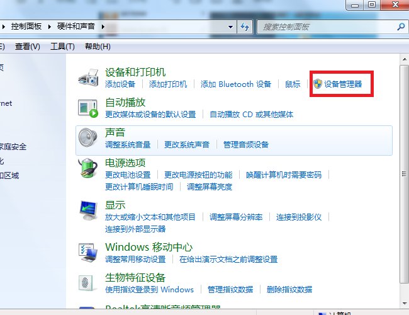Click 更改系统声音 link
Viewport: 409px width, 315px height.
(x=187, y=144)
